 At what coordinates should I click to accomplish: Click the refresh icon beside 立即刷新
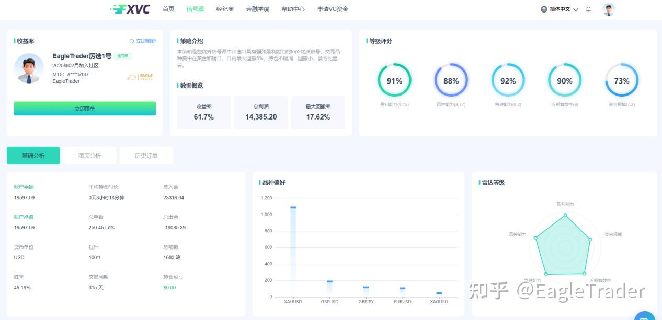click(x=131, y=40)
